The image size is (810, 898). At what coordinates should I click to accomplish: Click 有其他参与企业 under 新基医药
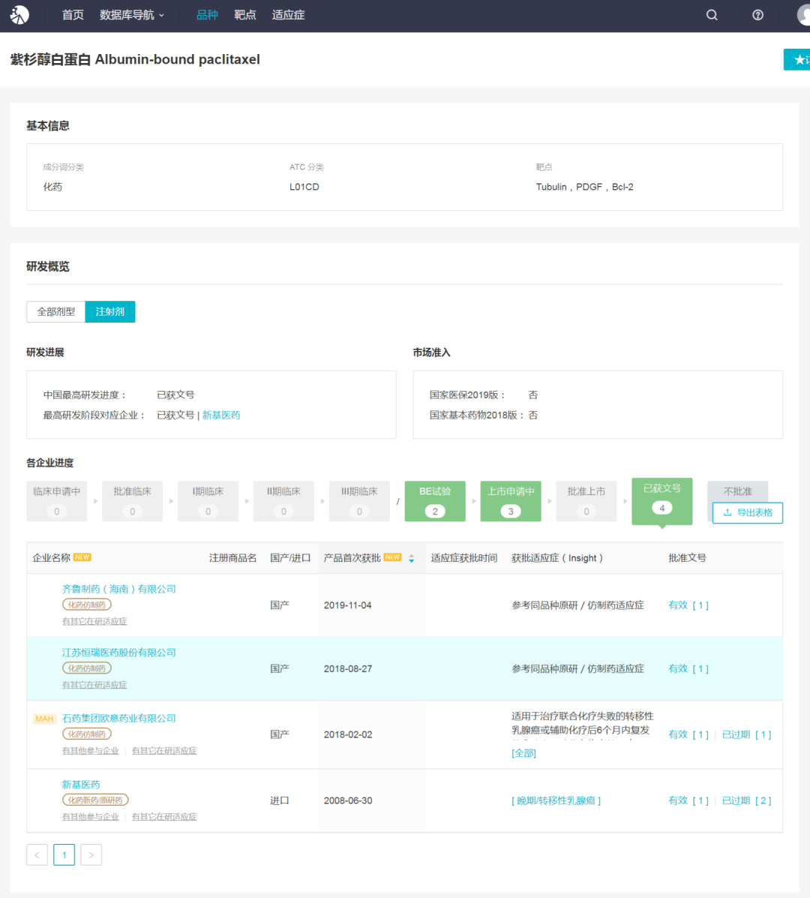[x=91, y=817]
